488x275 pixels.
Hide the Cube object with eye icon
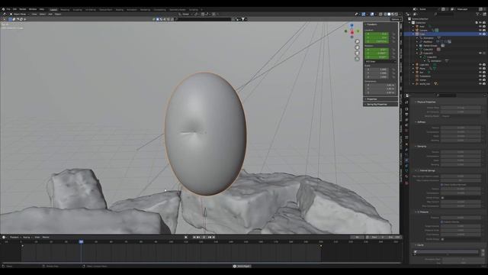(480, 34)
